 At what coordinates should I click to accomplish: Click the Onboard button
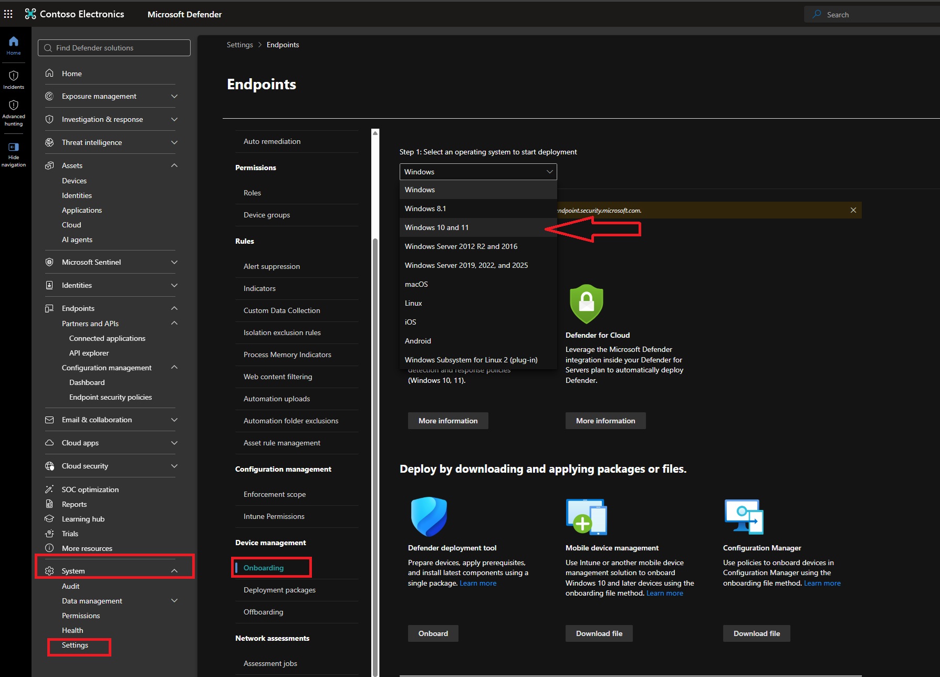tap(433, 633)
